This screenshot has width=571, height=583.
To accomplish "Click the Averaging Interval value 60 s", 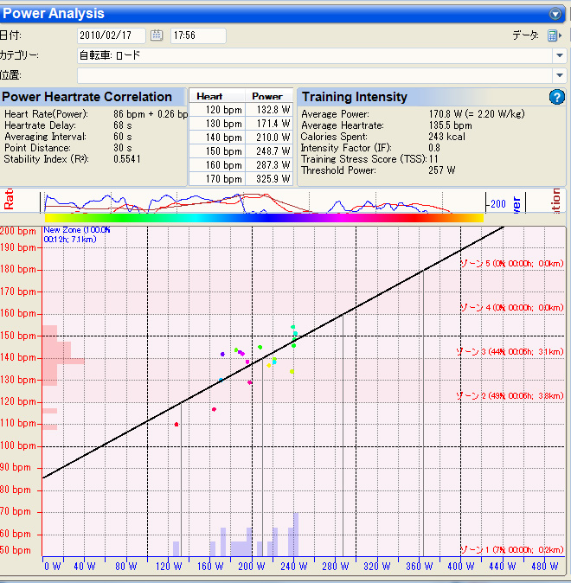I will coord(123,137).
